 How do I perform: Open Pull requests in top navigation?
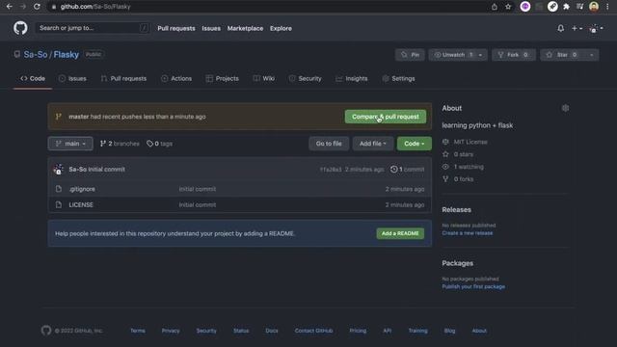click(176, 28)
